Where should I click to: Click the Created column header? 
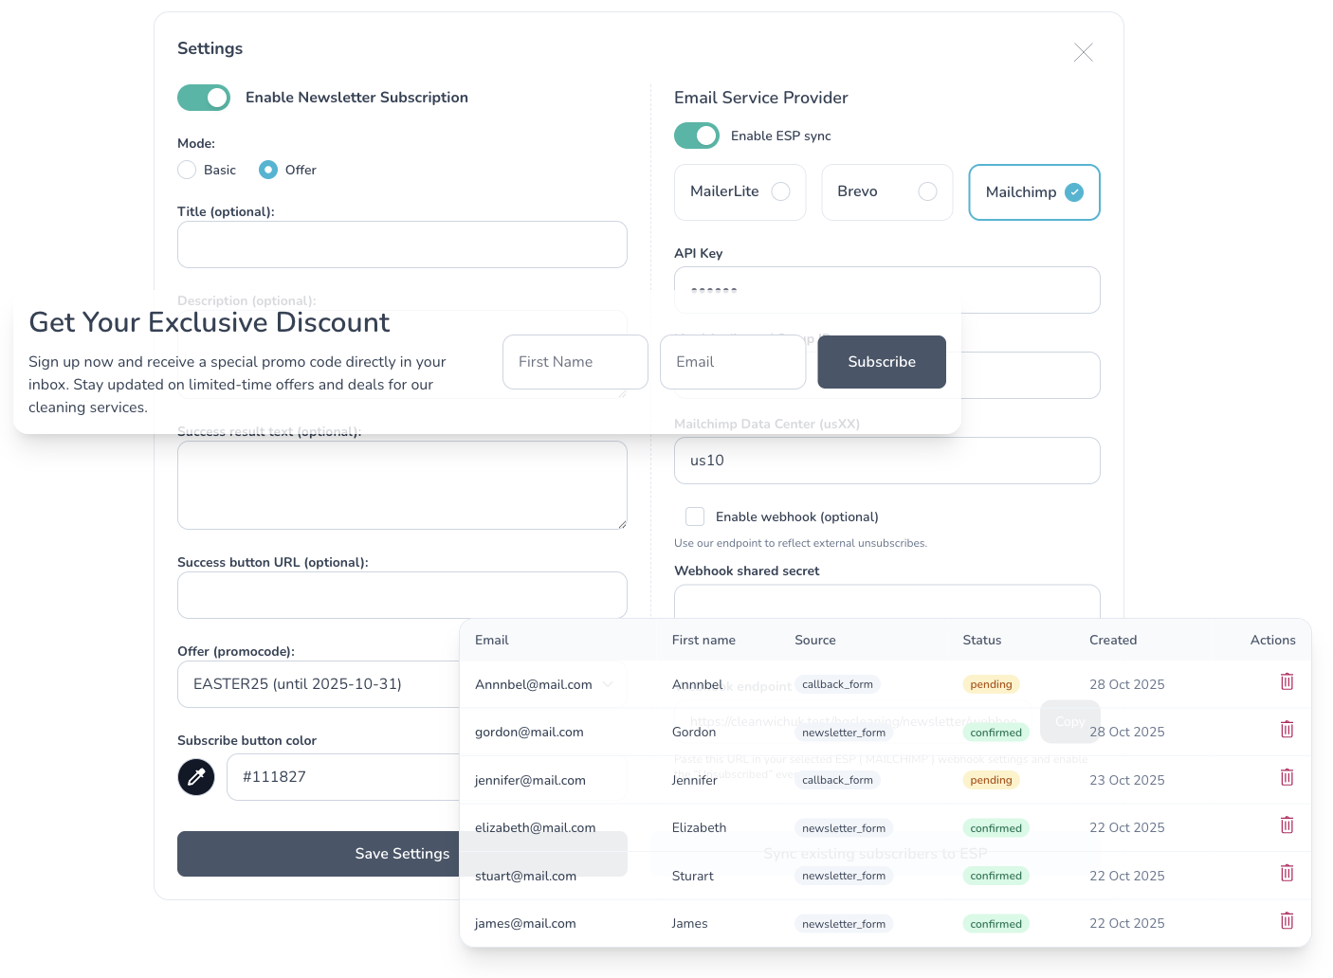click(x=1113, y=641)
